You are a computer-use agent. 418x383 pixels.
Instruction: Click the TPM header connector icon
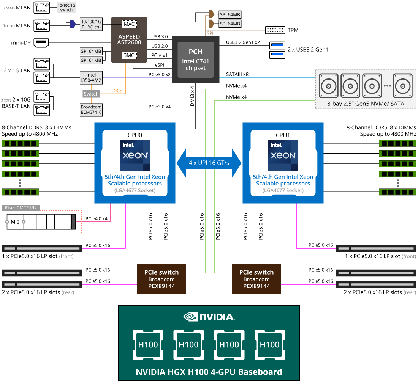275,30
